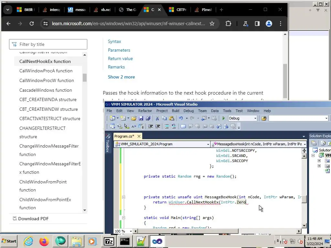The width and height of the screenshot is (331, 248).
Task: Open the browser tab search chevron
Action: [8, 10]
